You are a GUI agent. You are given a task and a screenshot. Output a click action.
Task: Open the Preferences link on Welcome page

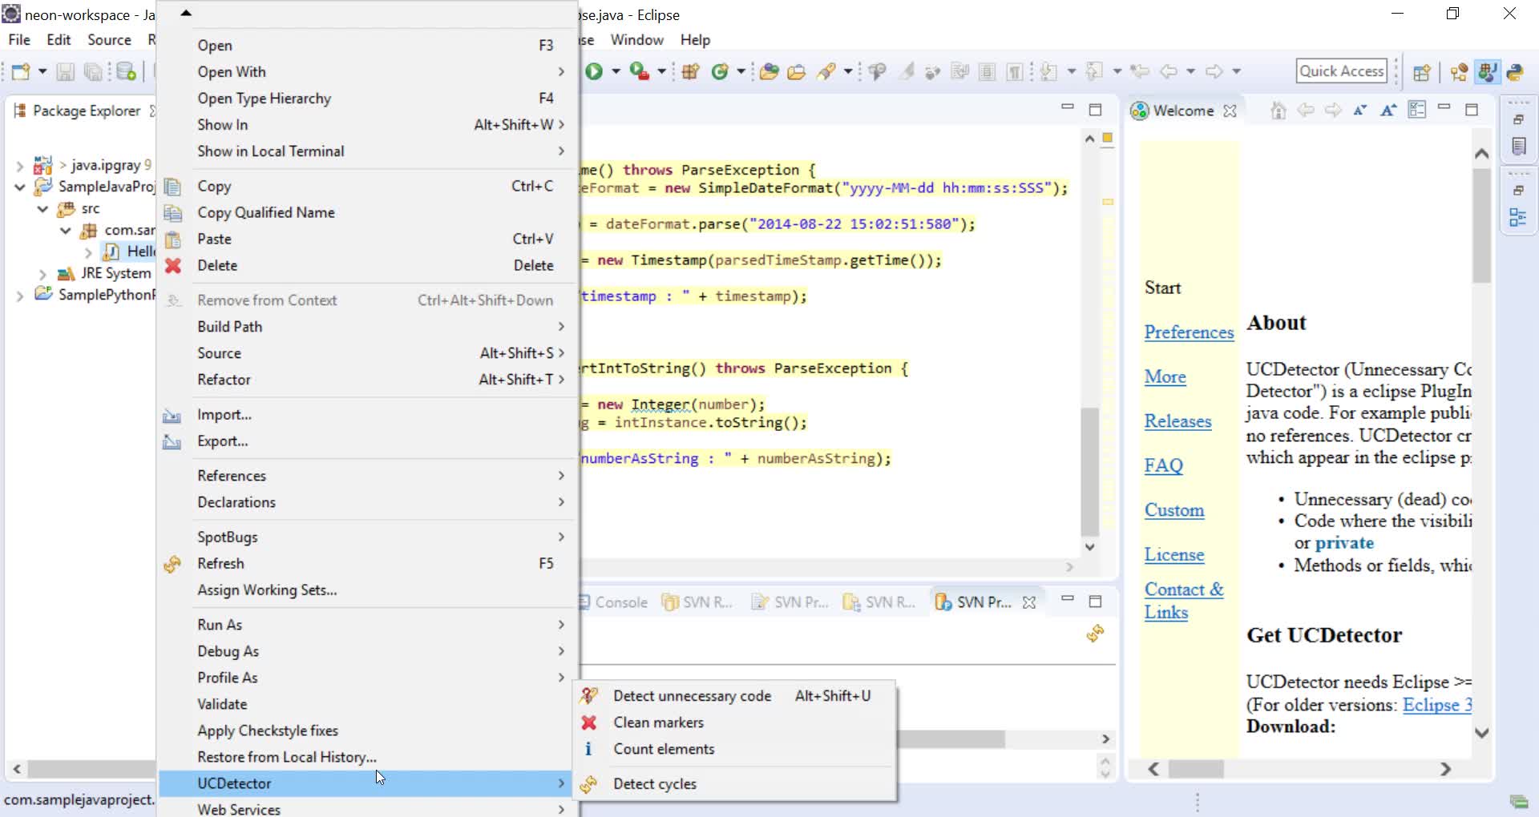pyautogui.click(x=1190, y=332)
